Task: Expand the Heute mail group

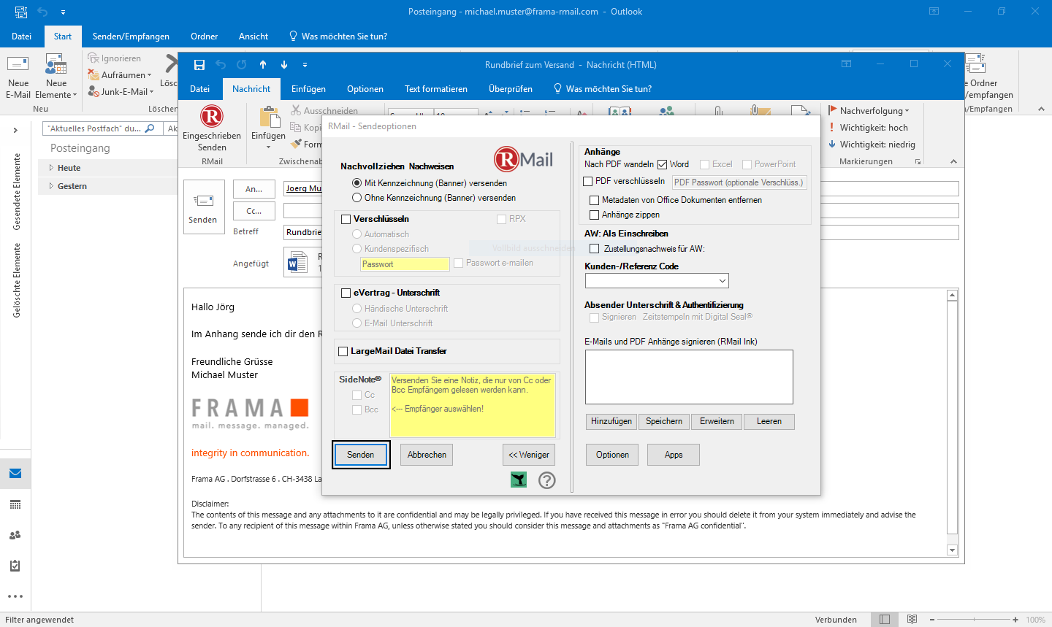Action: click(x=51, y=168)
